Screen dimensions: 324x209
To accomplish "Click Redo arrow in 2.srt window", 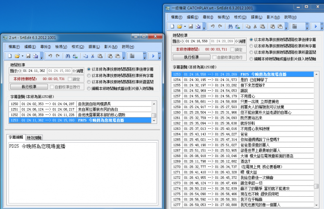I will 58,56.
